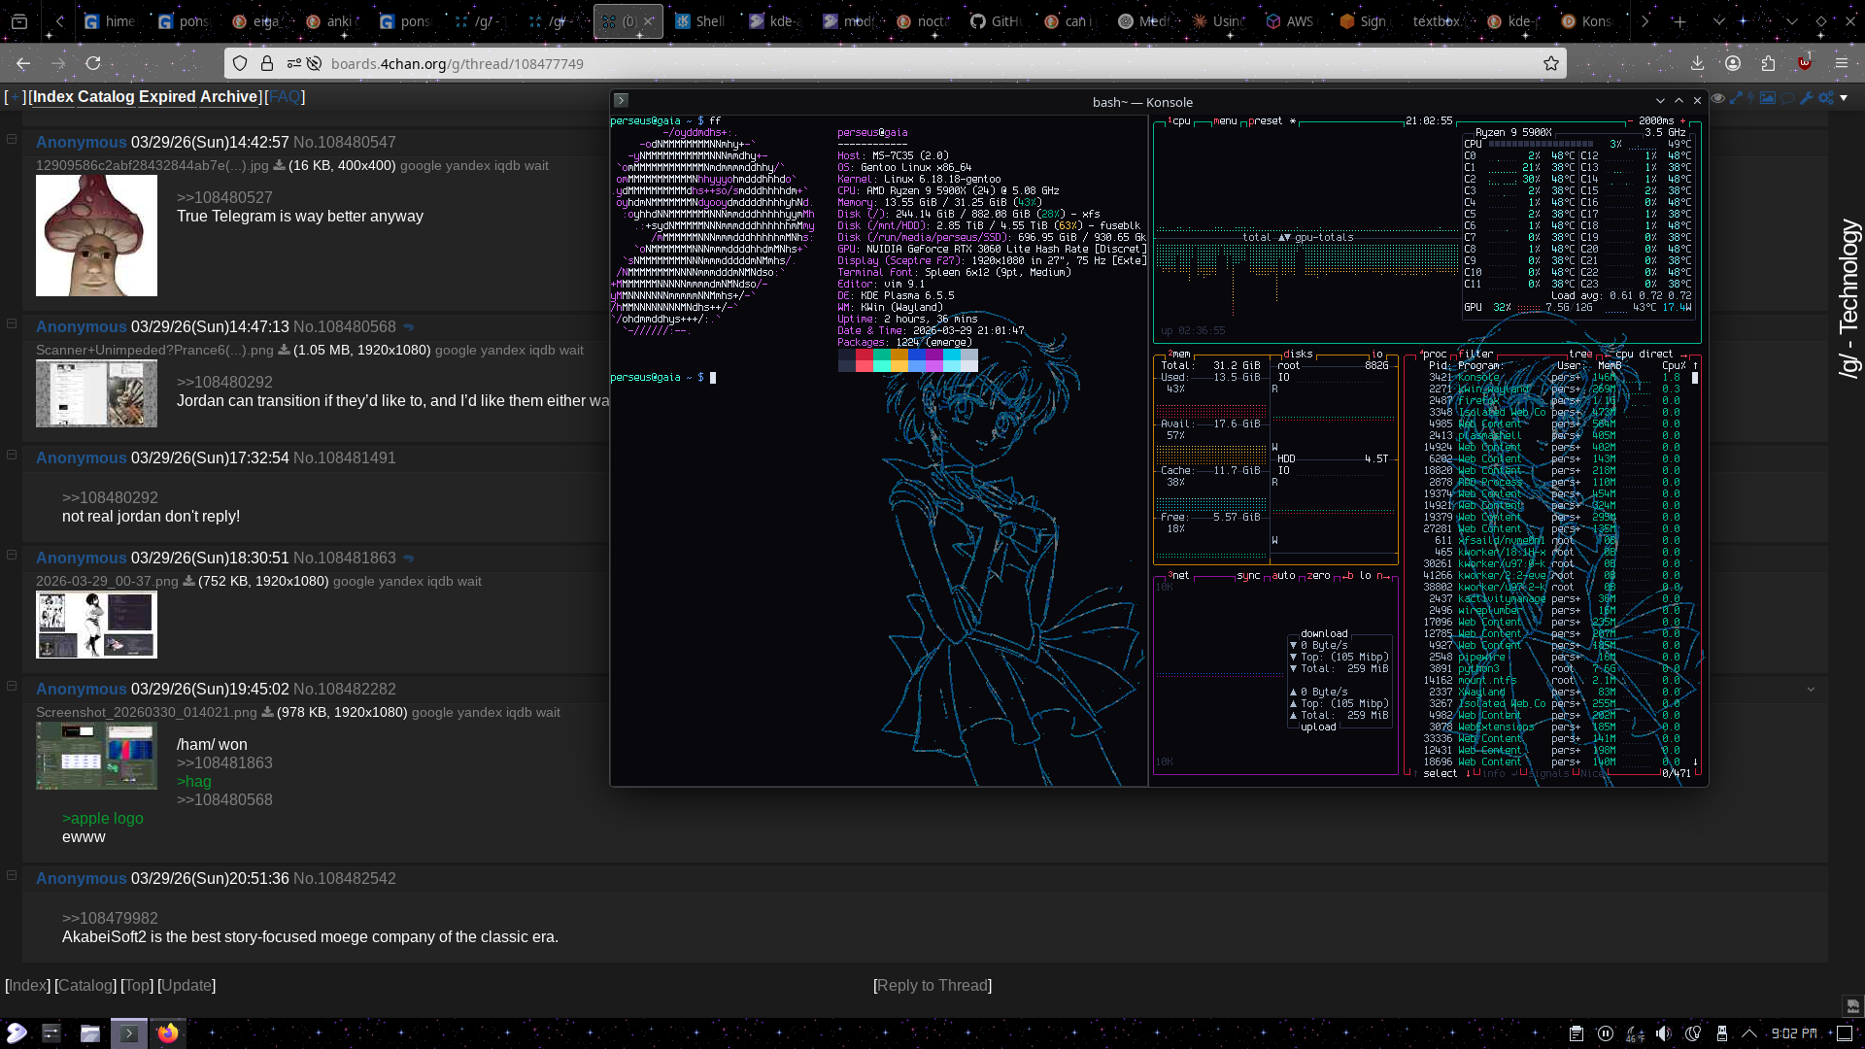
Task: Click Firefox bookmark star icon
Action: tap(1551, 63)
